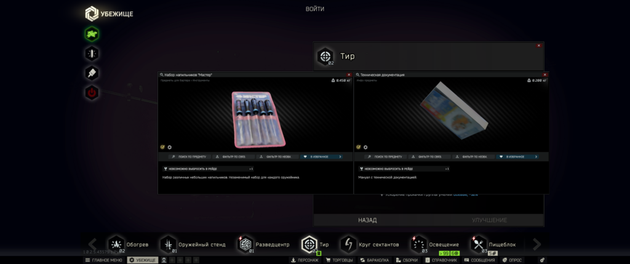This screenshot has height=264, width=630.
Task: Toggle В избранное for Техническая документация
Action: click(518, 157)
